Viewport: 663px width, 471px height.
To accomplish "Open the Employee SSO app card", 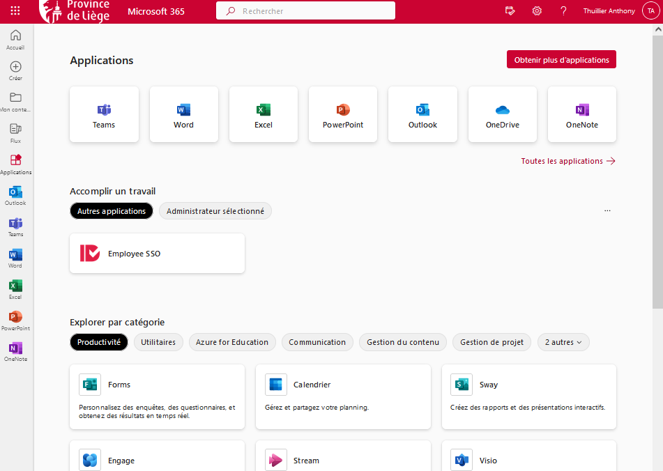I will click(x=158, y=254).
